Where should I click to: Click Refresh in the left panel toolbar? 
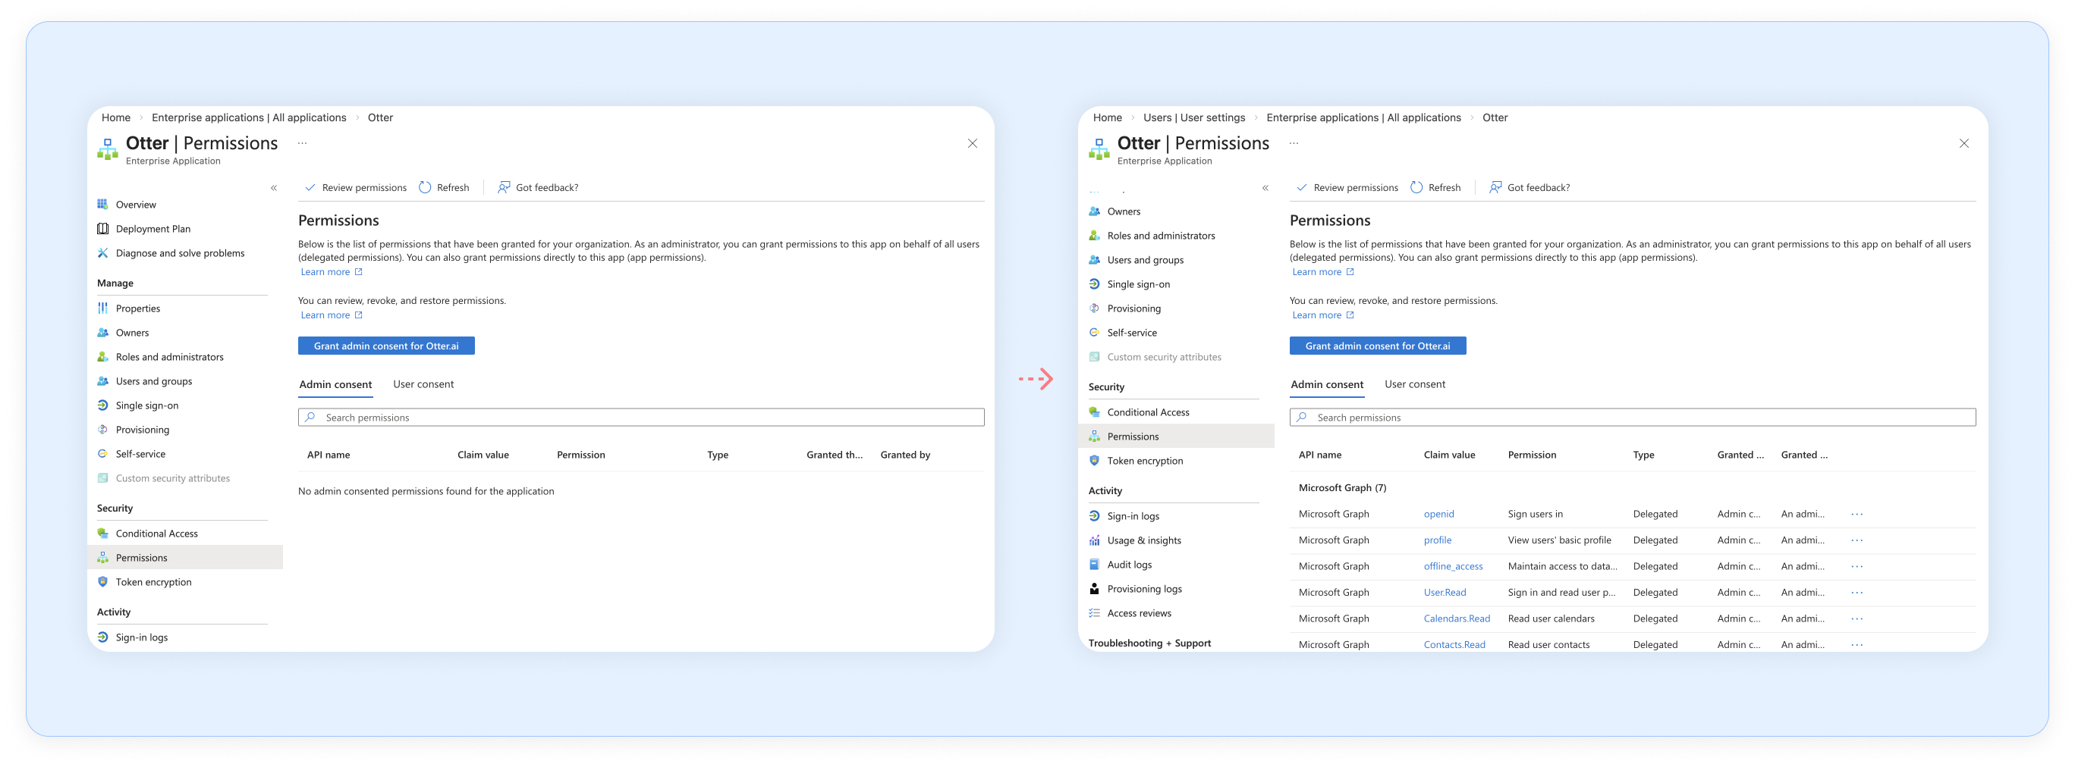tap(444, 187)
